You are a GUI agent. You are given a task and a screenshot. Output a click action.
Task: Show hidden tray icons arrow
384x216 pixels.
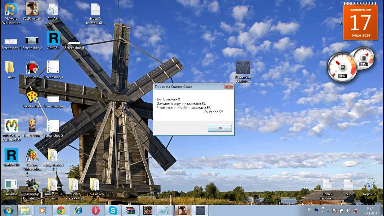pos(328,211)
